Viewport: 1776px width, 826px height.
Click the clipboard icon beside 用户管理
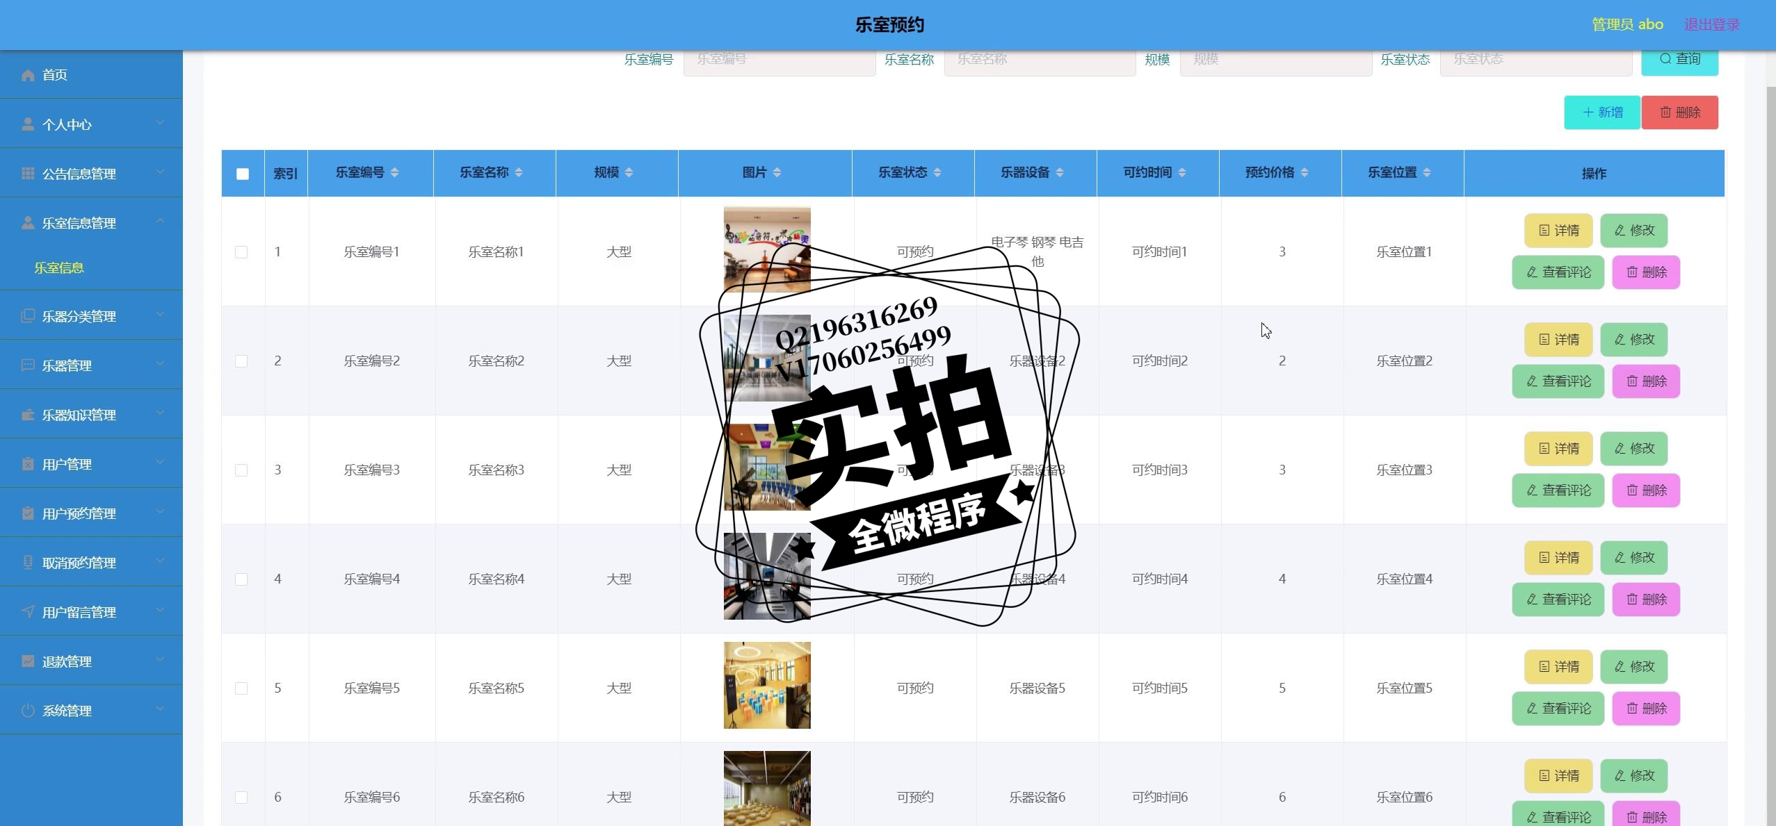[x=28, y=464]
